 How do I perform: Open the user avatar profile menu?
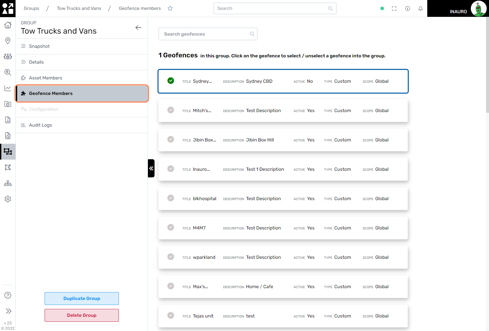478,9
